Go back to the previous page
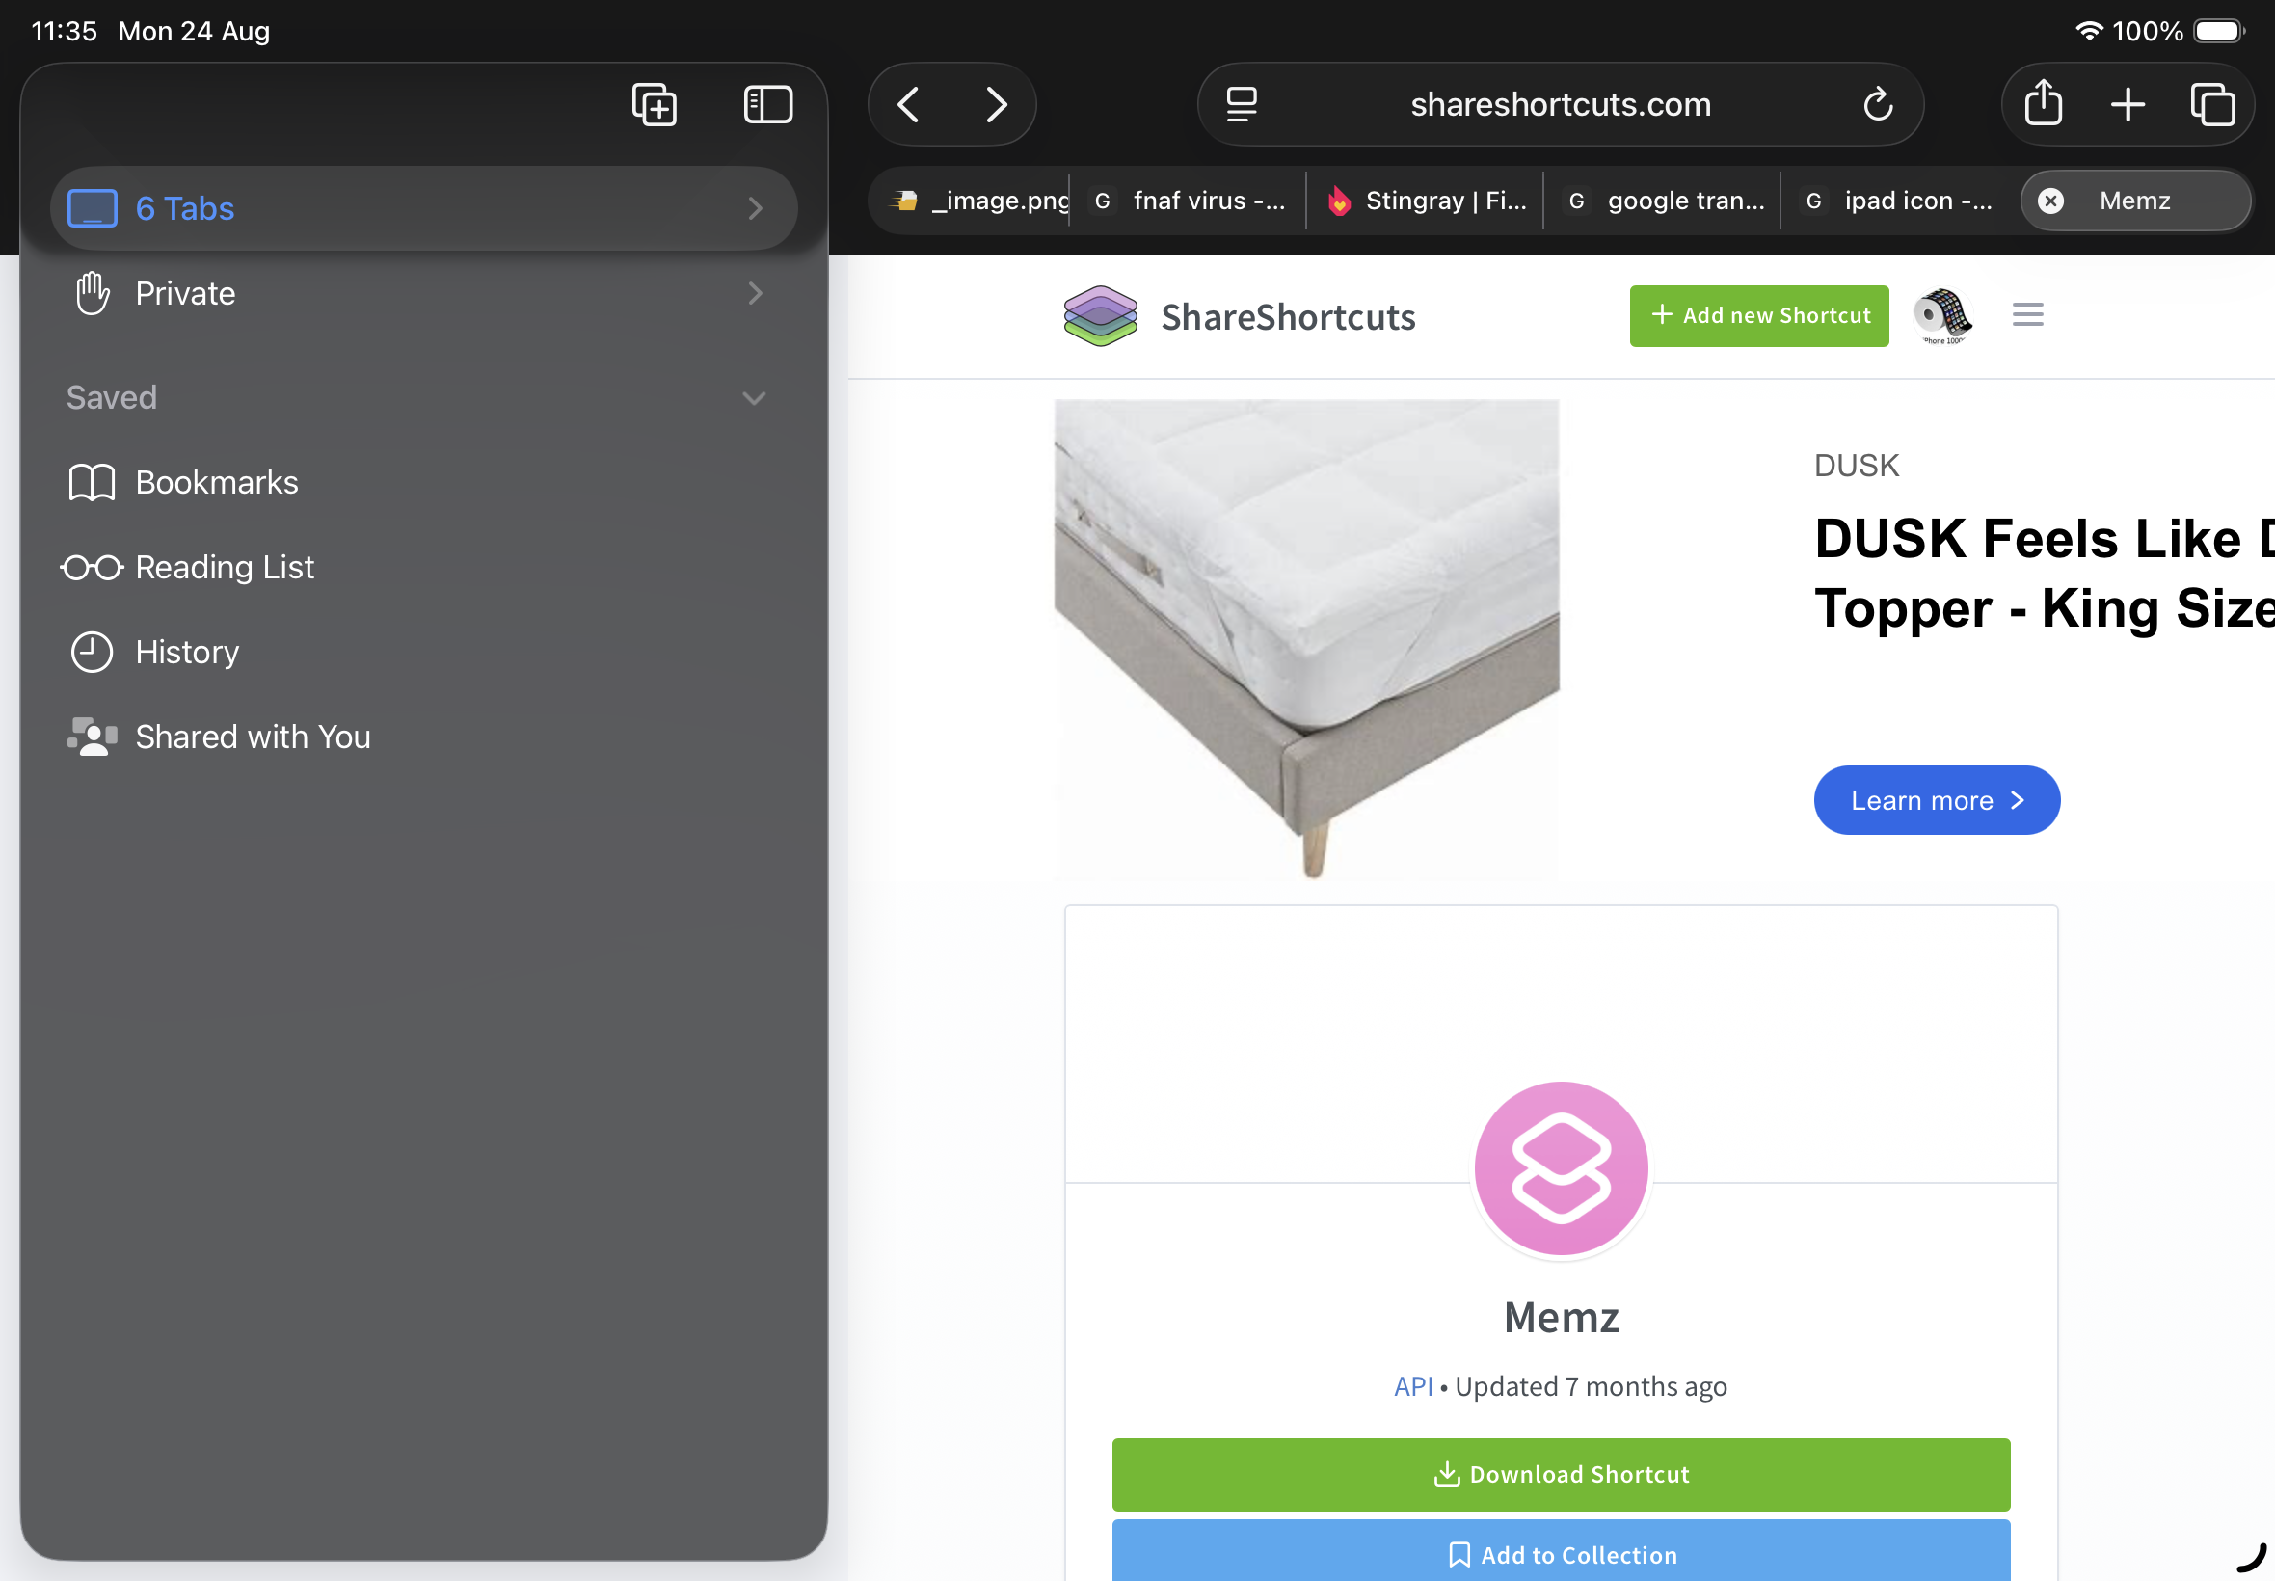 tap(908, 104)
